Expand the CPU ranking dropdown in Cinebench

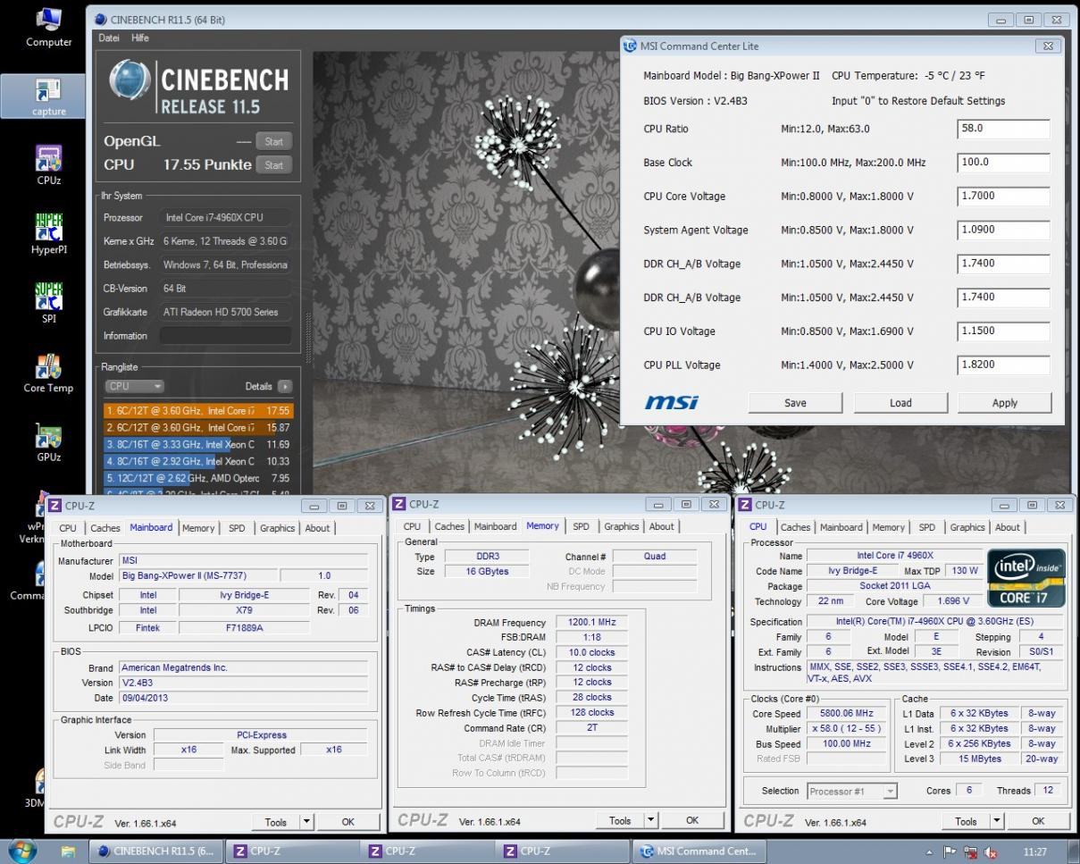tap(134, 386)
